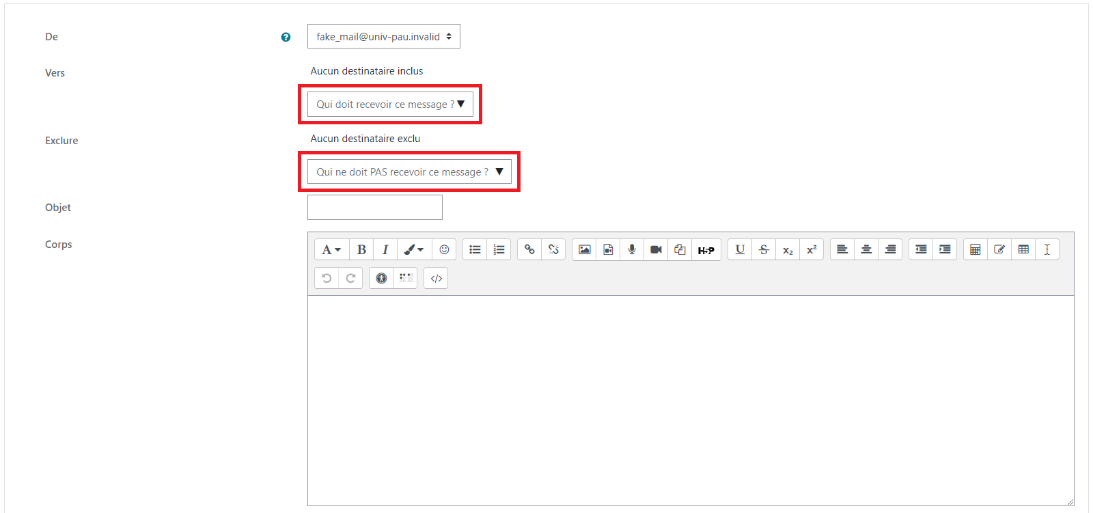This screenshot has height=513, width=1093.
Task: Open the equation editor
Action: click(976, 250)
